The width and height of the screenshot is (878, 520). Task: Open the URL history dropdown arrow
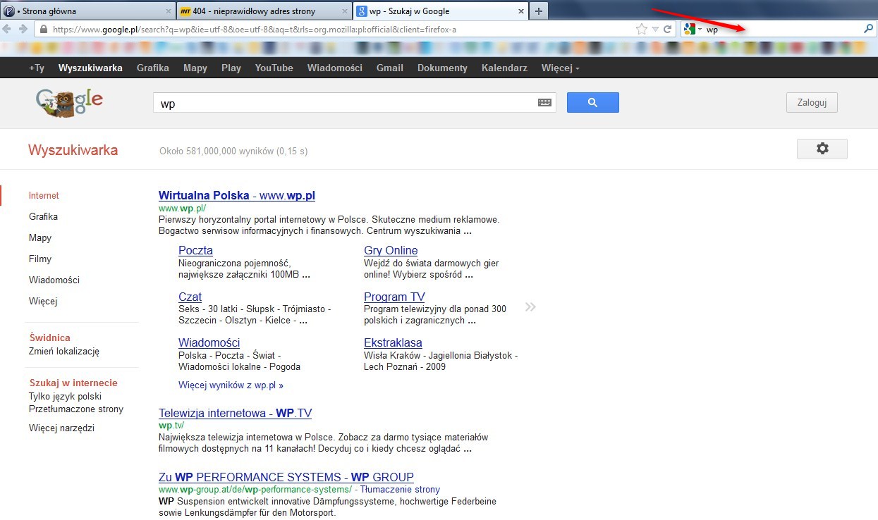(655, 29)
